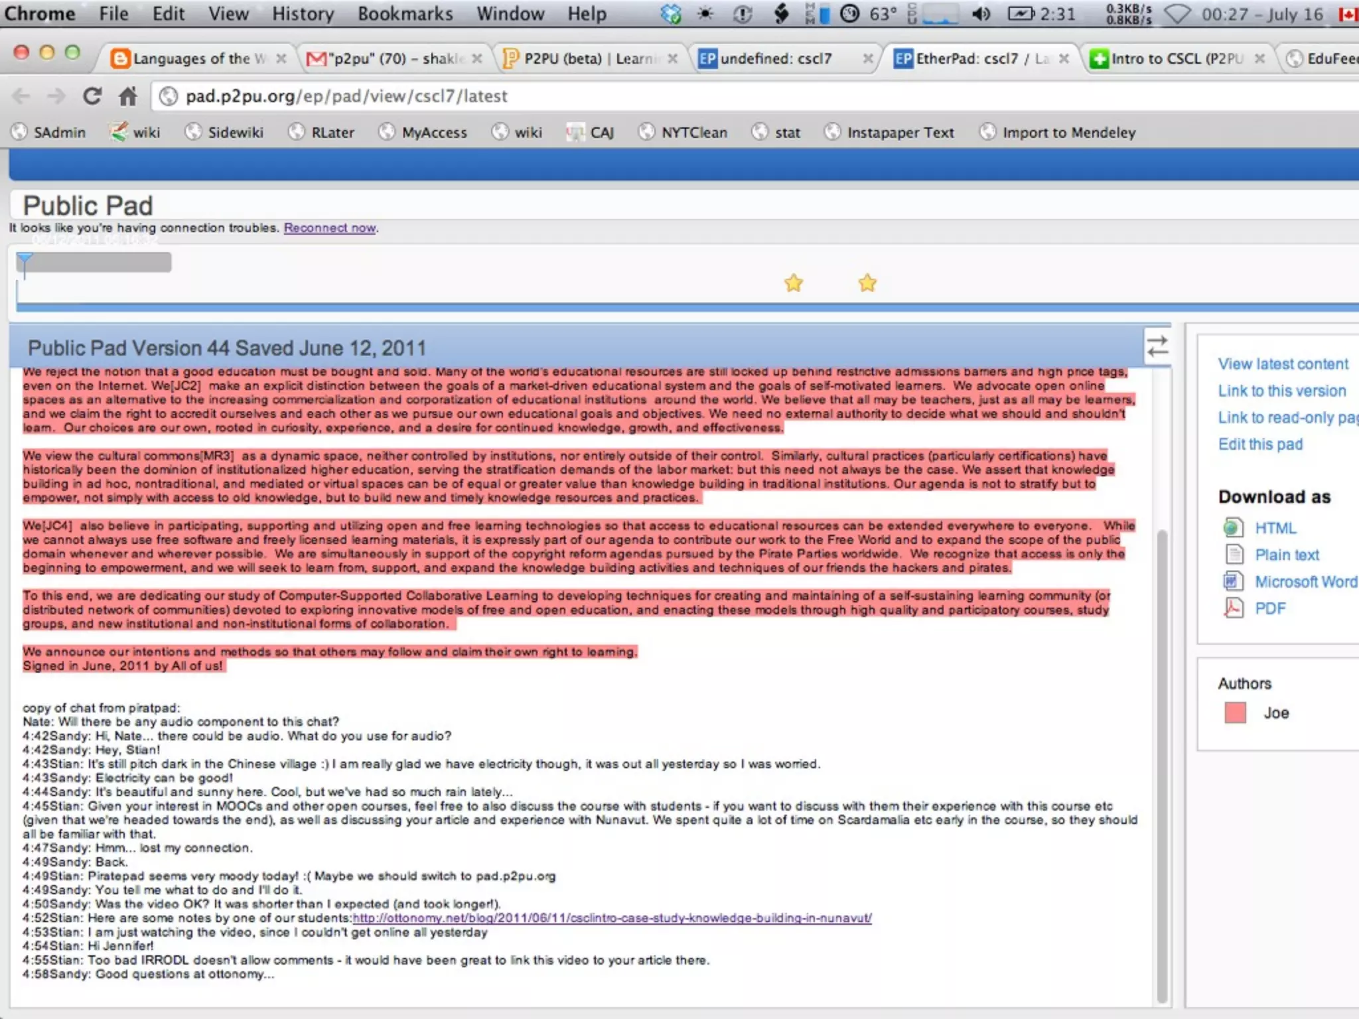Viewport: 1359px width, 1019px height.
Task: Click the first saved-revision star on timeline
Action: click(794, 283)
